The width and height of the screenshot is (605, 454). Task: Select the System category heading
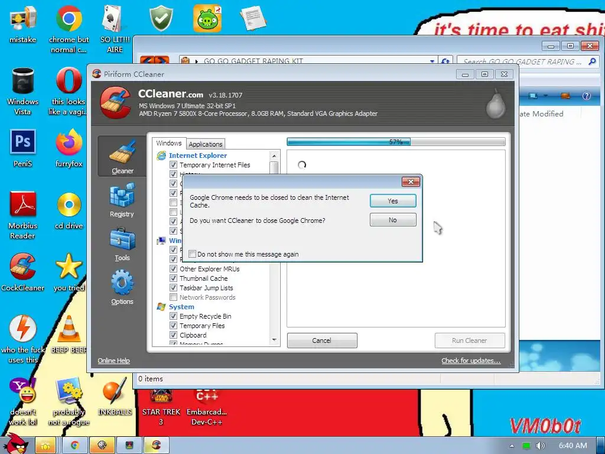[x=181, y=307]
